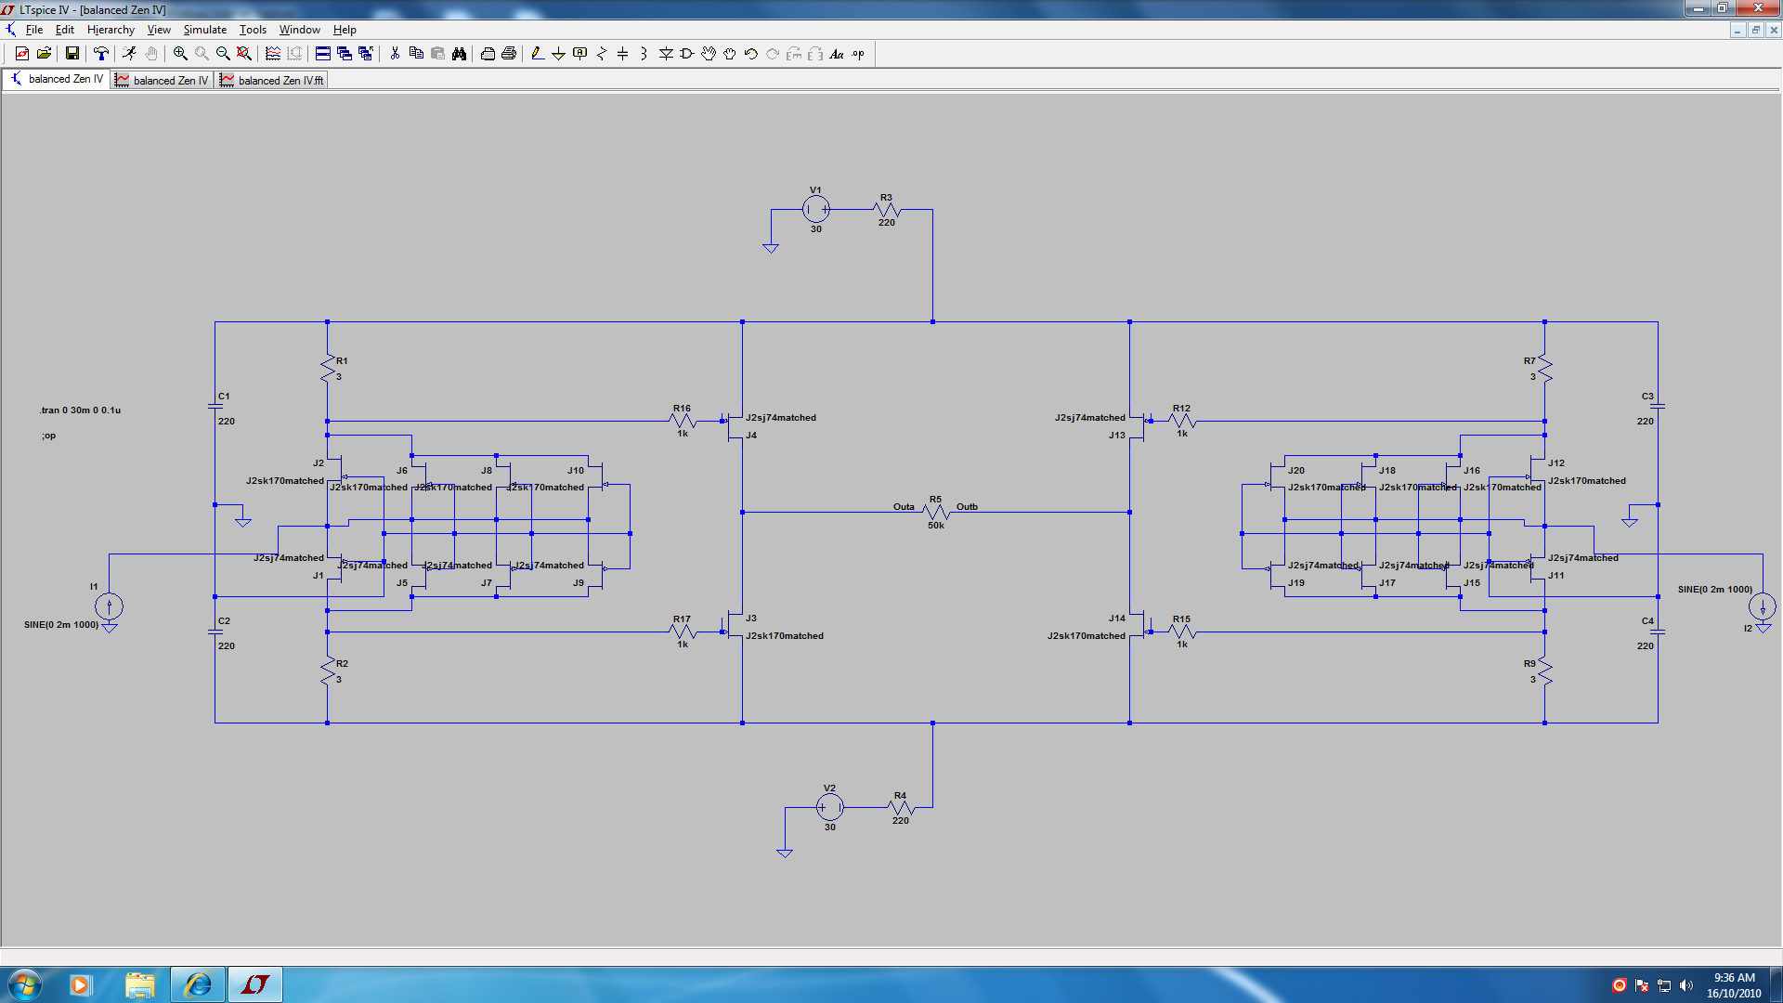Click the SINE(0 2m 1000) text near I1
Screen dimensions: 1783x1003
point(61,624)
